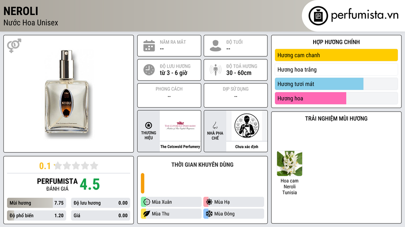Click the sillage icon for Độ toả hương
The image size is (405, 227).
pos(216,70)
